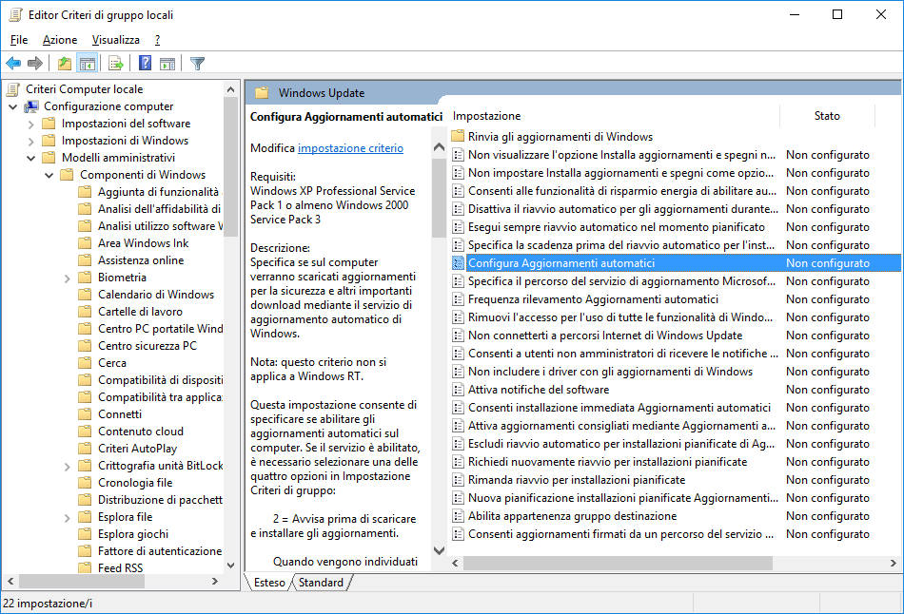Expand the Crittografia unità BitLocker node
This screenshot has height=614, width=904.
click(x=67, y=466)
